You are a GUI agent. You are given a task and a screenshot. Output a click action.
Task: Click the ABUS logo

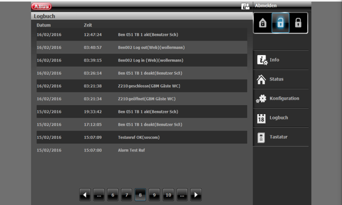41,6
